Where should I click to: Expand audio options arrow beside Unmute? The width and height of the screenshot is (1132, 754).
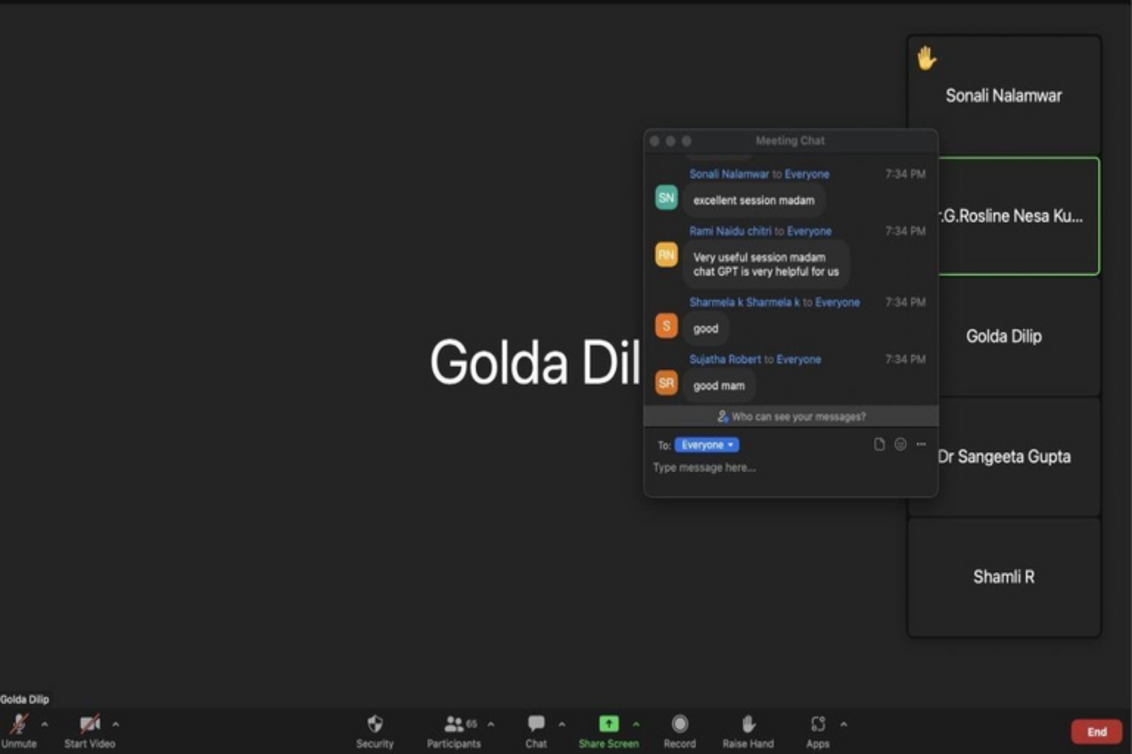click(45, 724)
